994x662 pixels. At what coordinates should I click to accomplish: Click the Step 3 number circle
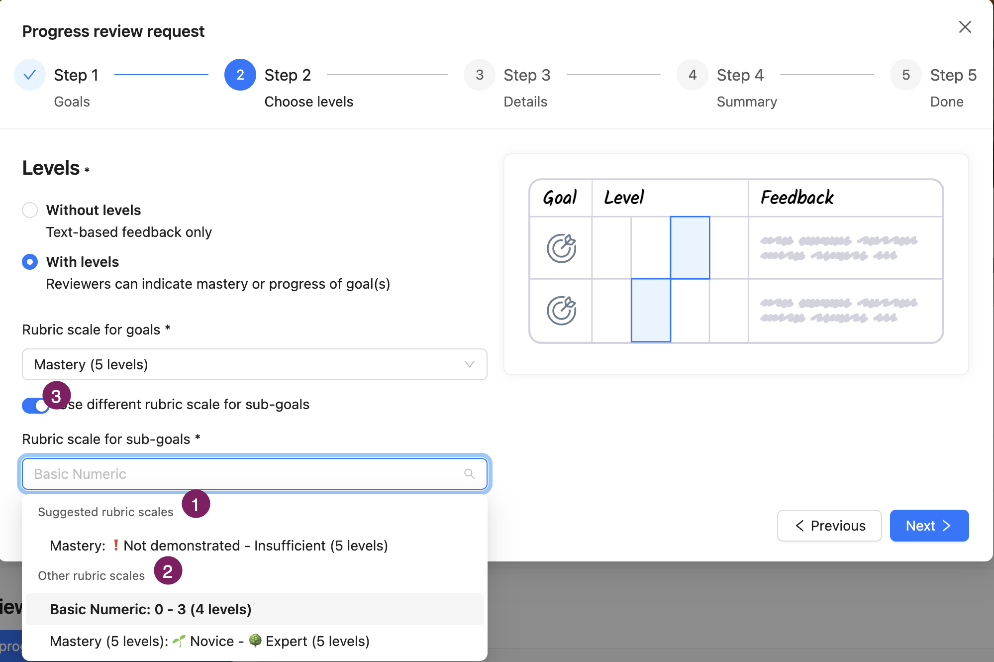coord(480,75)
